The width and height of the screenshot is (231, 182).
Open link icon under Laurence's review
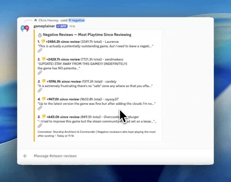point(40,50)
